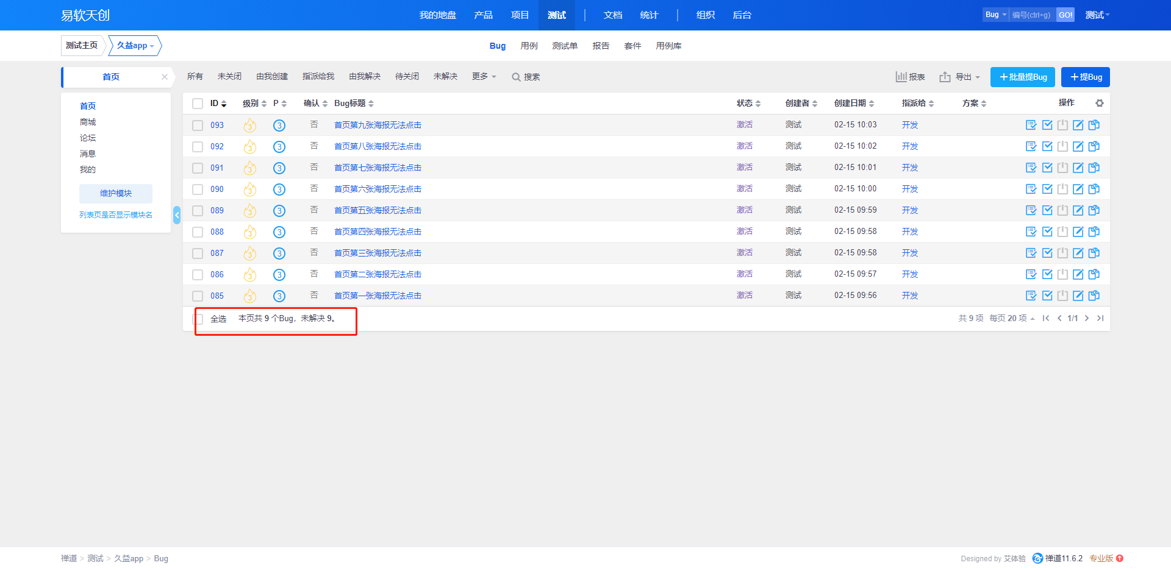Go to the last page arrow

coord(1100,318)
